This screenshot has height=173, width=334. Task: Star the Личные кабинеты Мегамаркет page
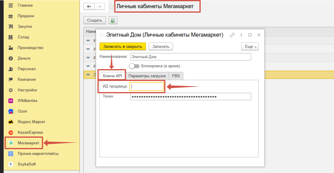(x=111, y=6)
